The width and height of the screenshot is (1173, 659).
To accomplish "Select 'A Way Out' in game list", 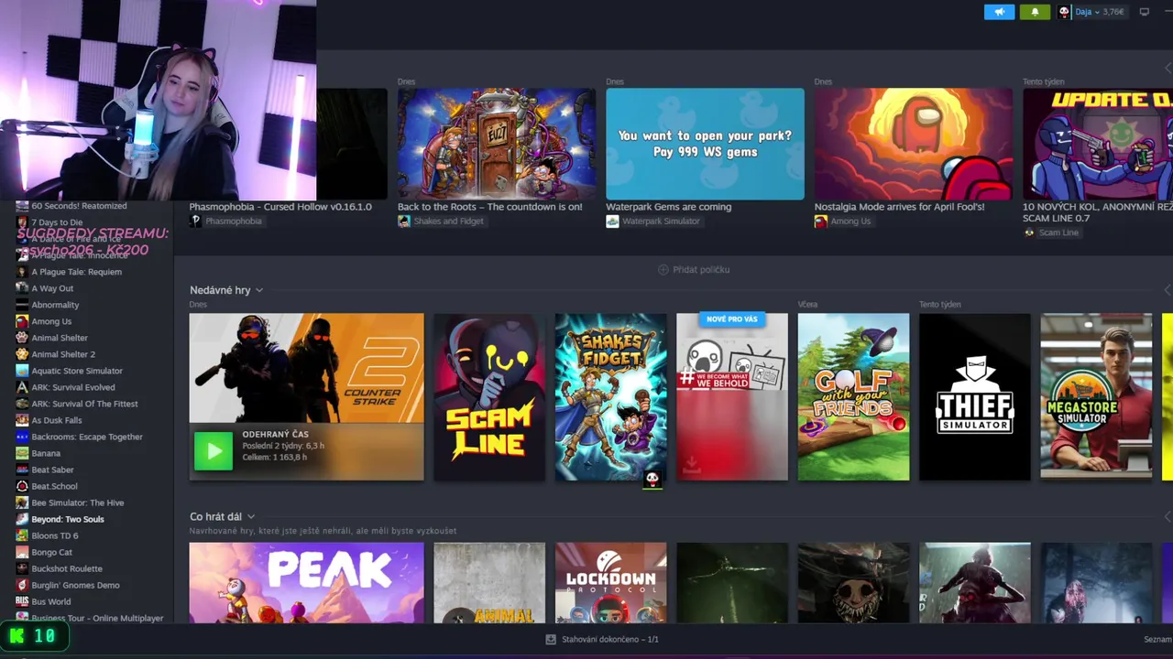I will pyautogui.click(x=52, y=288).
